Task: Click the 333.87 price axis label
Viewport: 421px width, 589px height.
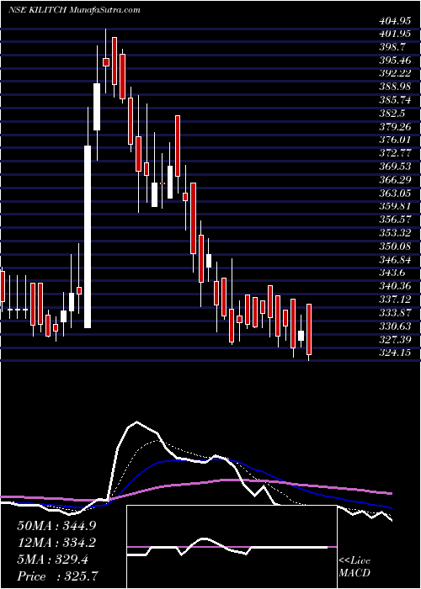Action: tap(396, 312)
